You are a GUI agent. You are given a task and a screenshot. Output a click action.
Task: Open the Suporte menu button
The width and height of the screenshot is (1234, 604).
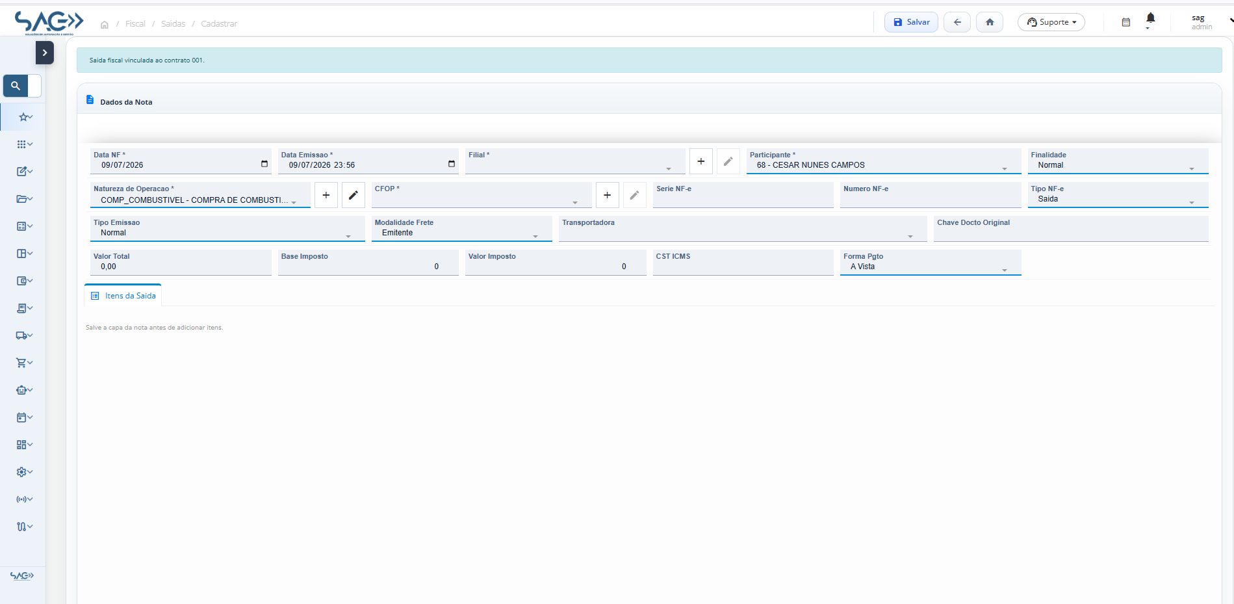pyautogui.click(x=1051, y=22)
